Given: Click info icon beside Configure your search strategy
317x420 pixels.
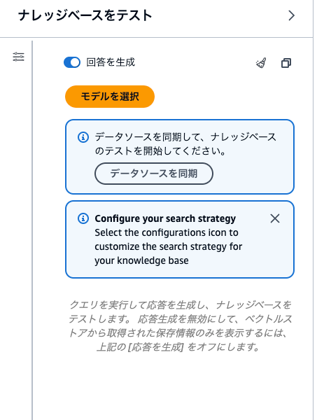Looking at the screenshot, I should click(83, 218).
